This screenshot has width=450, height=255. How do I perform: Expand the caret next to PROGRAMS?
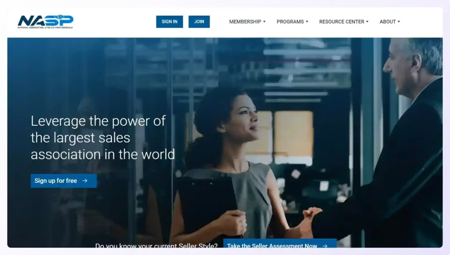(x=307, y=22)
